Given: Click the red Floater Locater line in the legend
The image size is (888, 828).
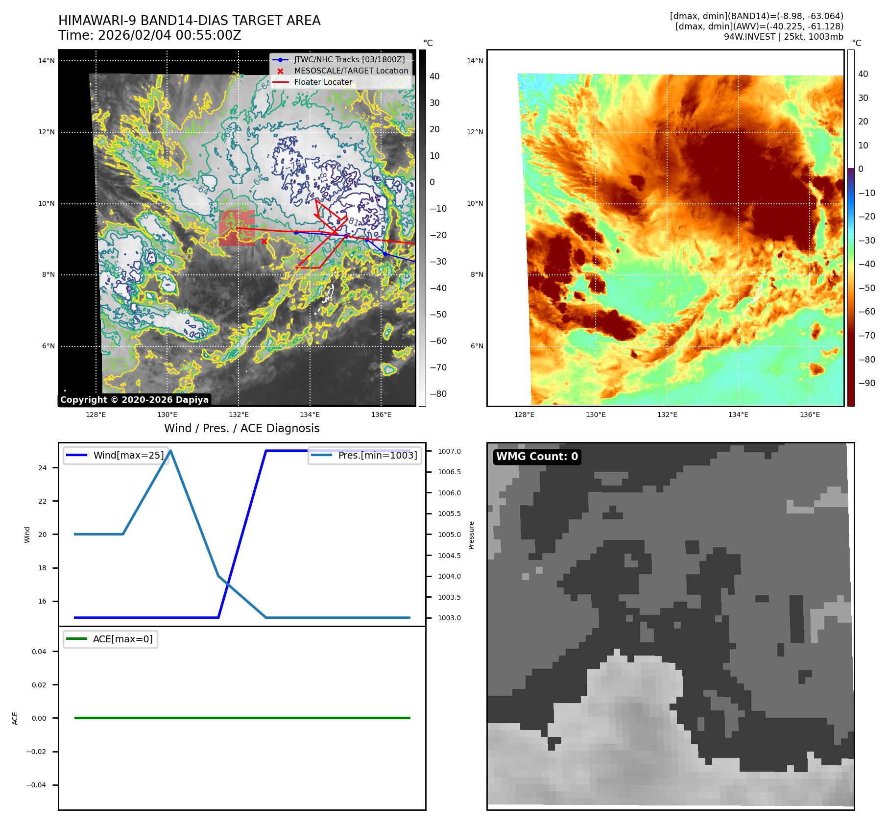Looking at the screenshot, I should [280, 82].
